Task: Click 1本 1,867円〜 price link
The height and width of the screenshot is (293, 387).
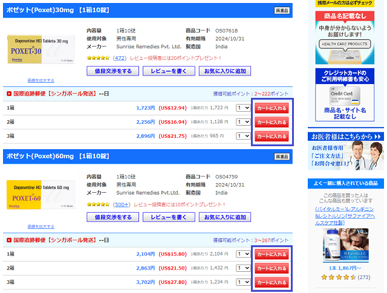Action: click(345, 268)
